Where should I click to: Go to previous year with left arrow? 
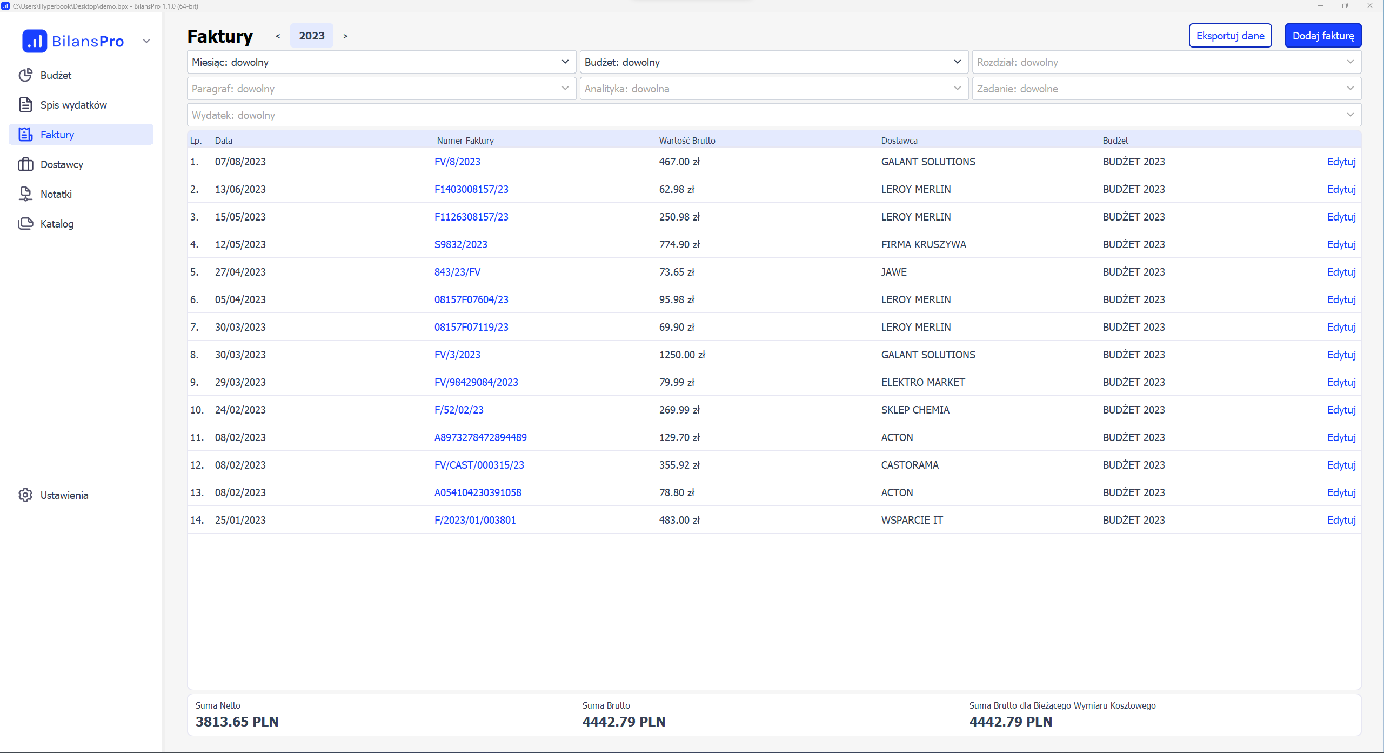point(278,36)
